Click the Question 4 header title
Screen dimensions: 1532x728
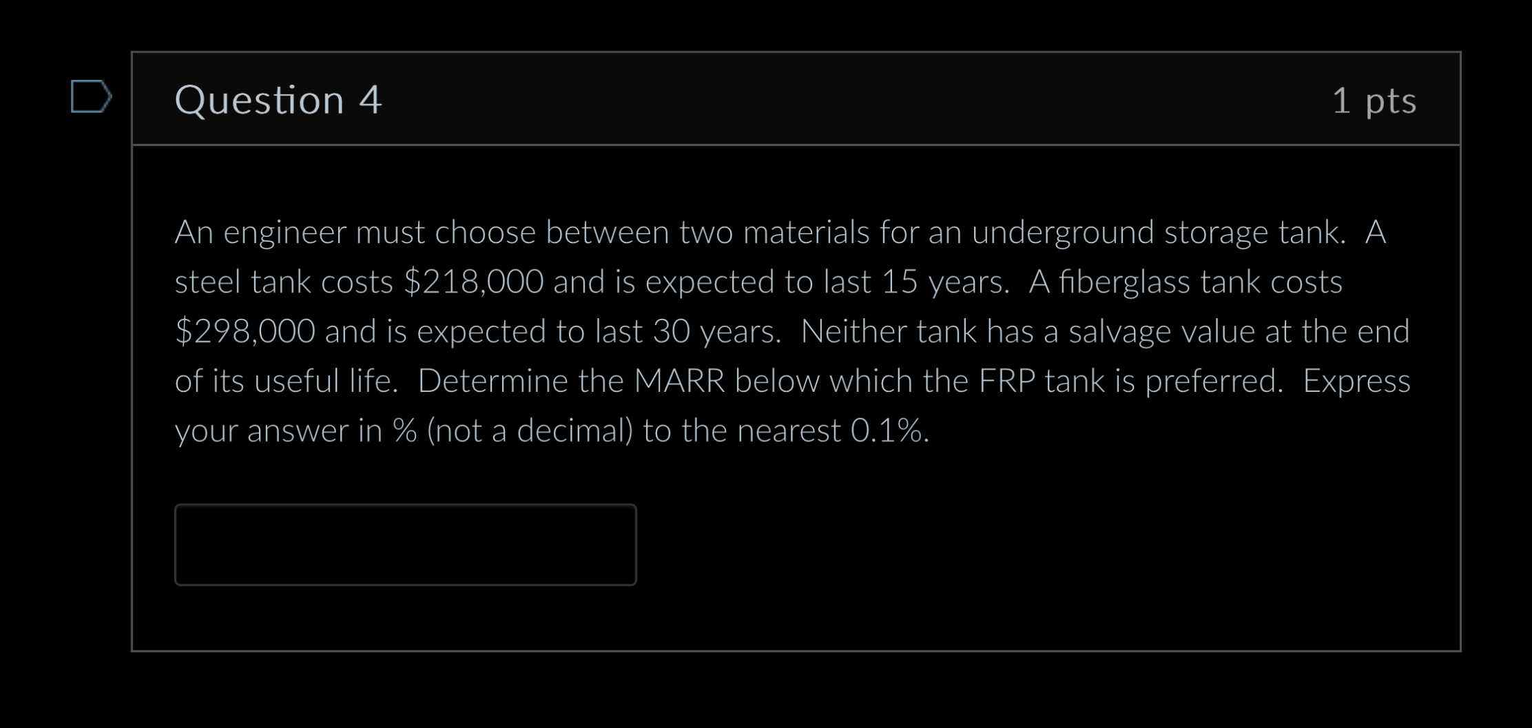pos(278,100)
